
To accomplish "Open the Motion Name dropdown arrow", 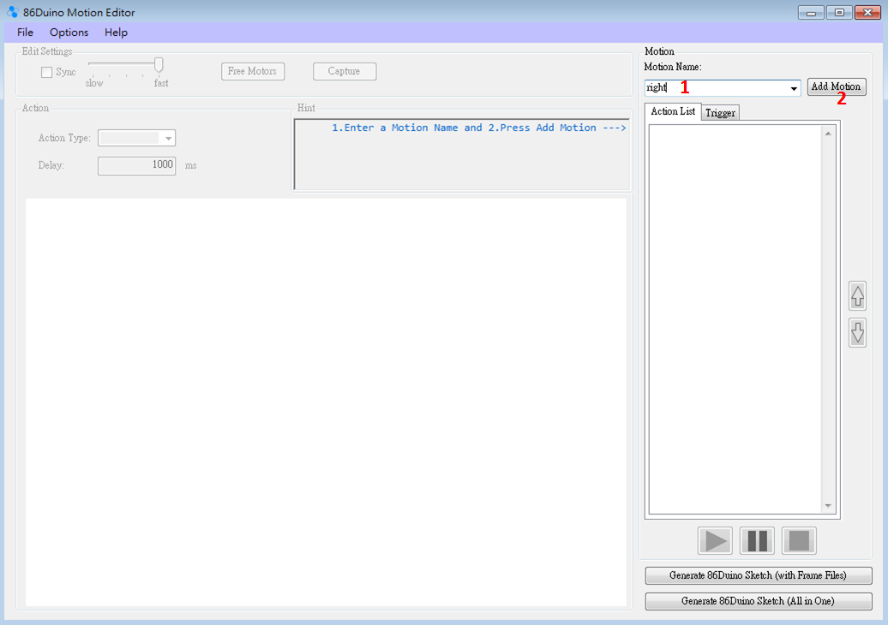I will (794, 88).
